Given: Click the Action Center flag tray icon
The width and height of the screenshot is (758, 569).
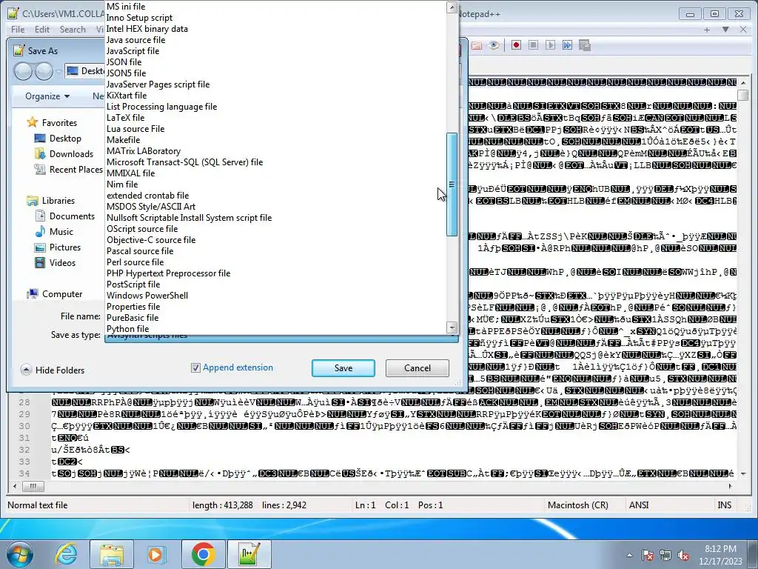Looking at the screenshot, I should click(x=648, y=555).
